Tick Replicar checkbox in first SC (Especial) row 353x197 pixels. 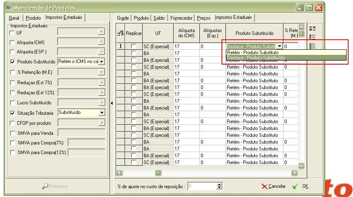133,46
